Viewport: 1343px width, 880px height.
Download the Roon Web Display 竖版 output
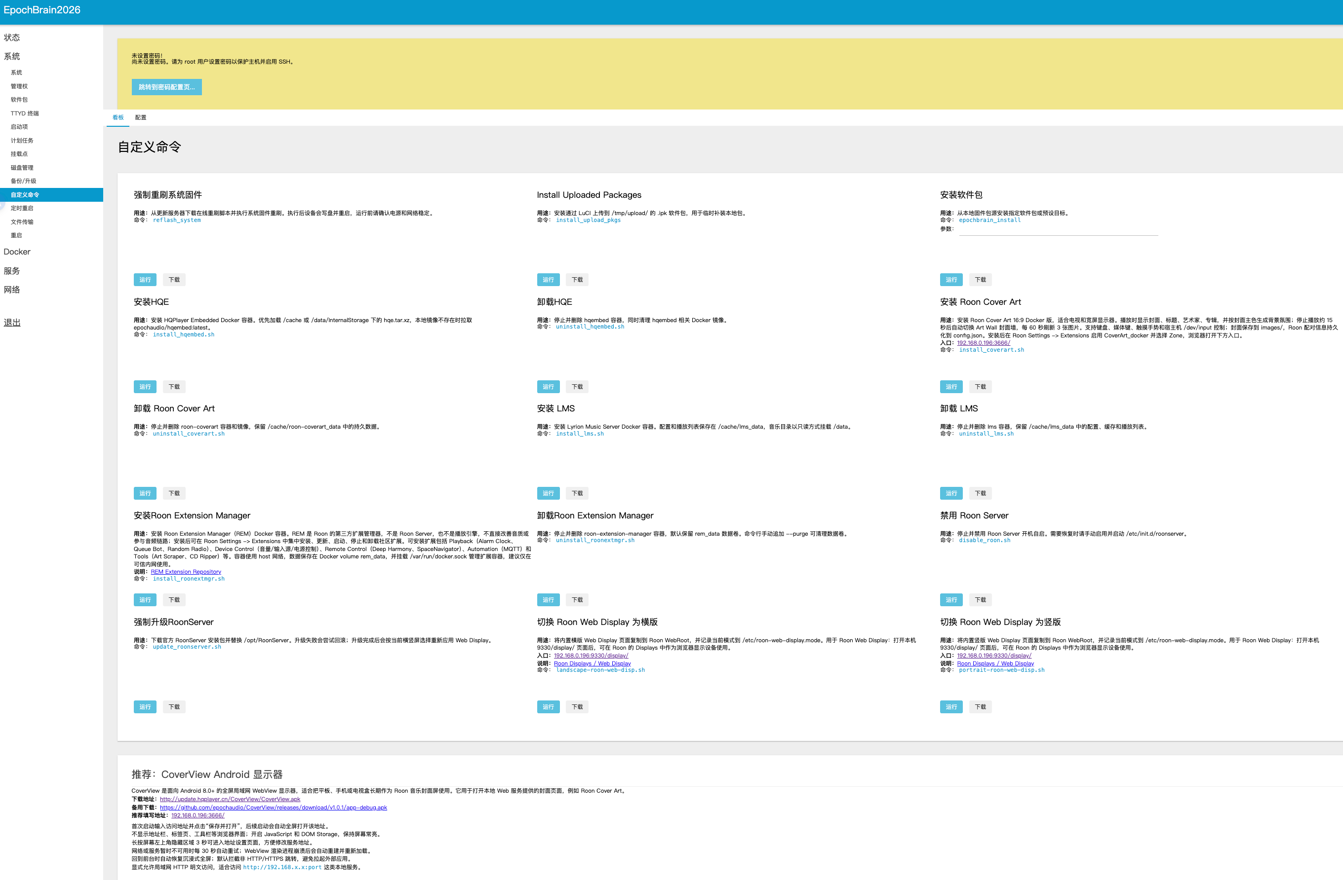980,707
